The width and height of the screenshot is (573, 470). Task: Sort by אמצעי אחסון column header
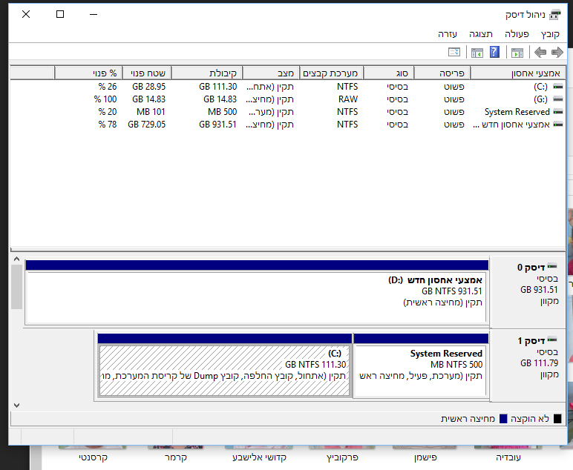pos(517,73)
